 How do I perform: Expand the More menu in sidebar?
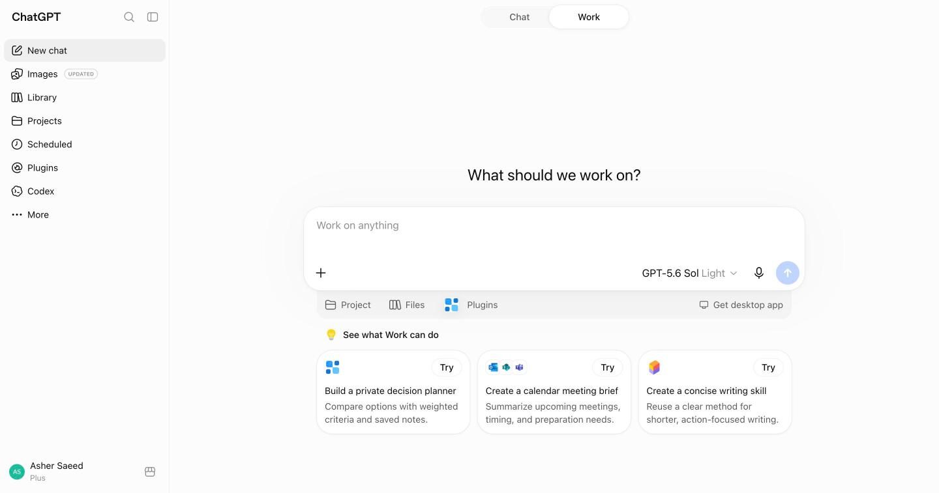tap(85, 214)
